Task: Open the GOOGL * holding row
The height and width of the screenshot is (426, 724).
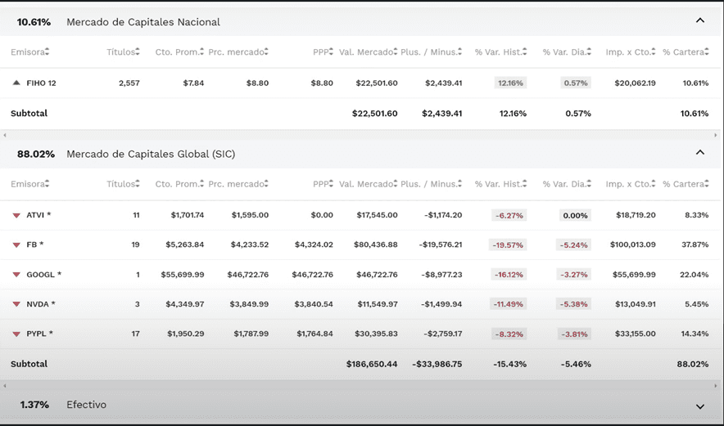Action: pos(43,275)
